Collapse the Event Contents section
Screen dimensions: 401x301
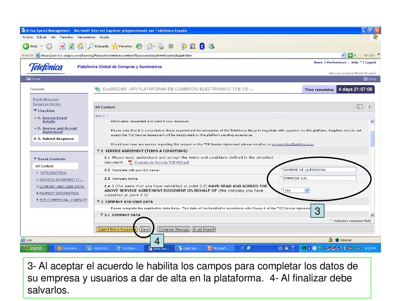click(x=35, y=159)
